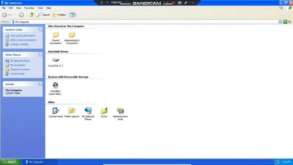Expand the Address bar dropdown

pyautogui.click(x=280, y=22)
